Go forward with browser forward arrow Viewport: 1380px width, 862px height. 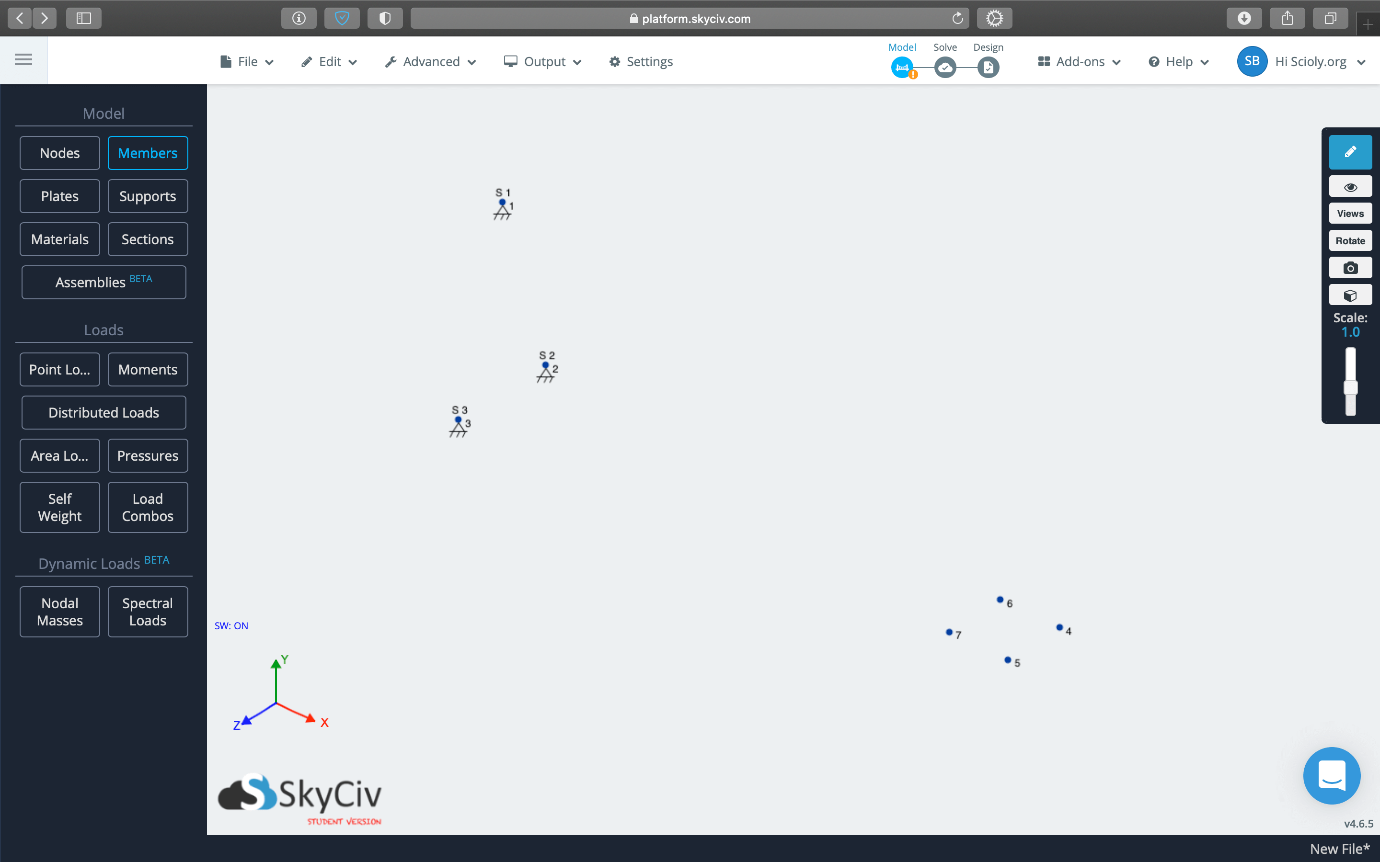click(45, 18)
